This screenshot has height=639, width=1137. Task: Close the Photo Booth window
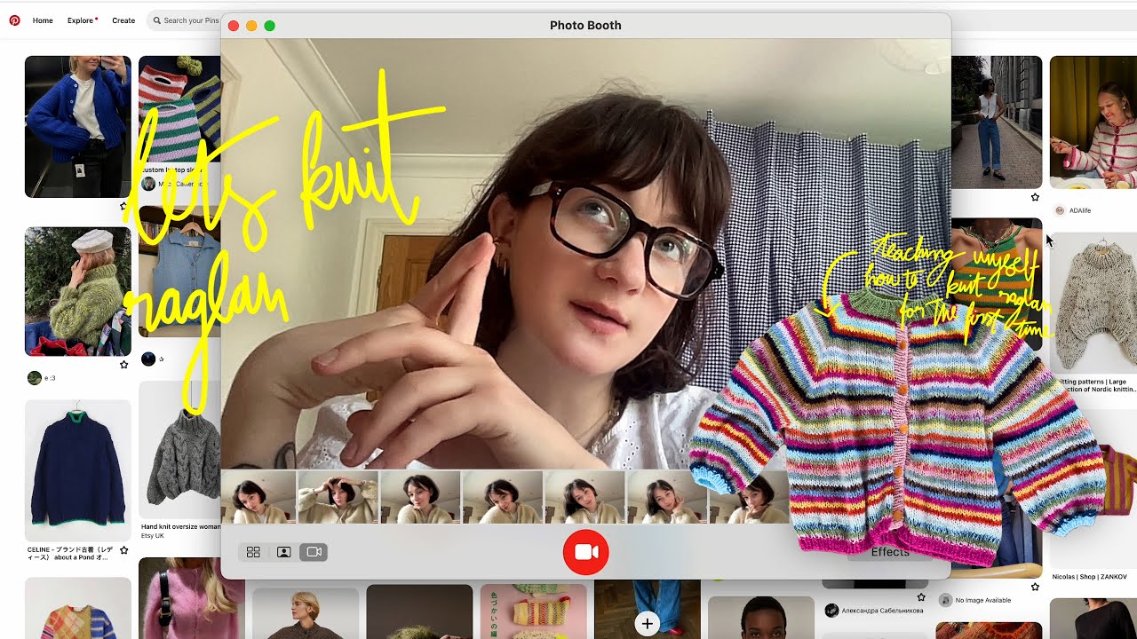(234, 26)
